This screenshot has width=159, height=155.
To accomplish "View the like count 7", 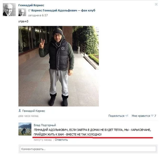I will tap(155, 116).
